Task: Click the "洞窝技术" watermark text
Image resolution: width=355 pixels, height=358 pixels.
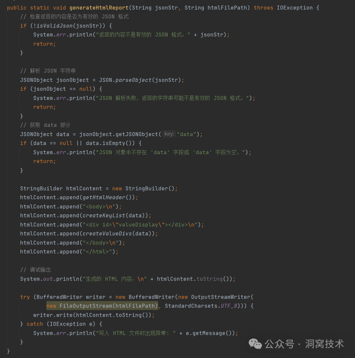Action: coord(324,344)
